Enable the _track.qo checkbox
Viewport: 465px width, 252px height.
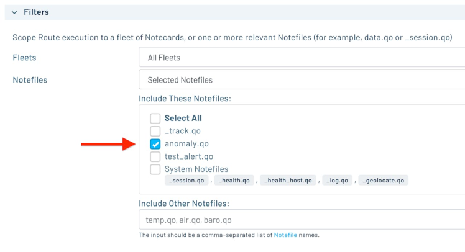[155, 131]
